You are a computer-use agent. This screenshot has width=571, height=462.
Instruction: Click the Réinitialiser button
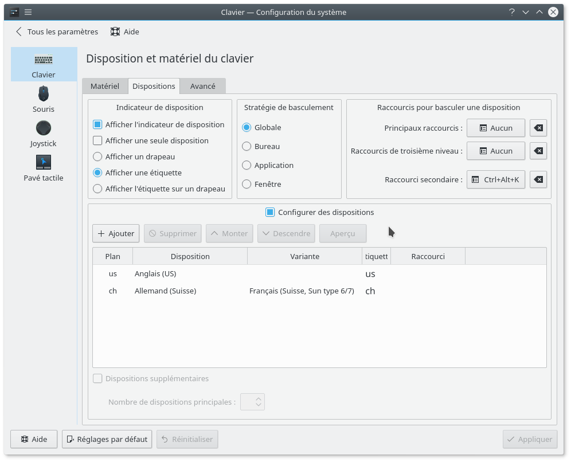(x=187, y=440)
